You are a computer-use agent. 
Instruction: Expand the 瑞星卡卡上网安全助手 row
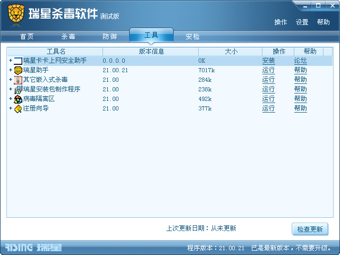click(x=11, y=60)
